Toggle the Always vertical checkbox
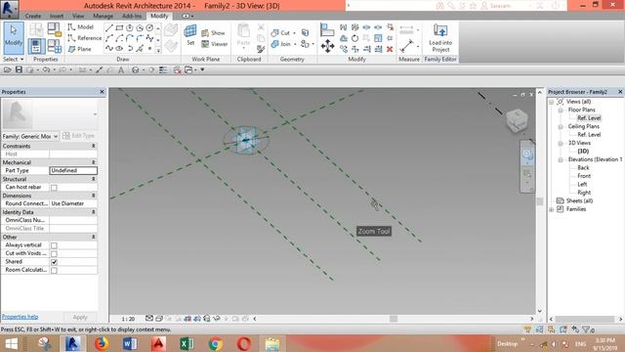The width and height of the screenshot is (625, 352). [54, 245]
